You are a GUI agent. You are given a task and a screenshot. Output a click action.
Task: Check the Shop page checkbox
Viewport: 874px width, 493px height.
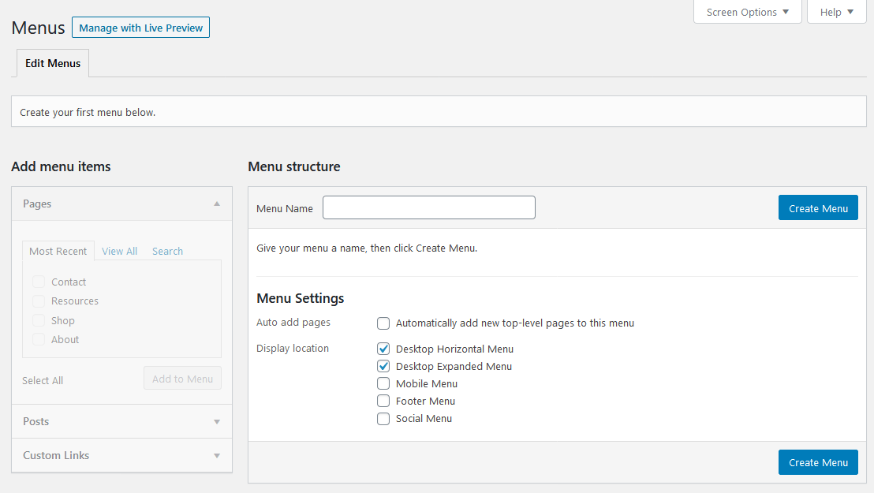pos(39,320)
